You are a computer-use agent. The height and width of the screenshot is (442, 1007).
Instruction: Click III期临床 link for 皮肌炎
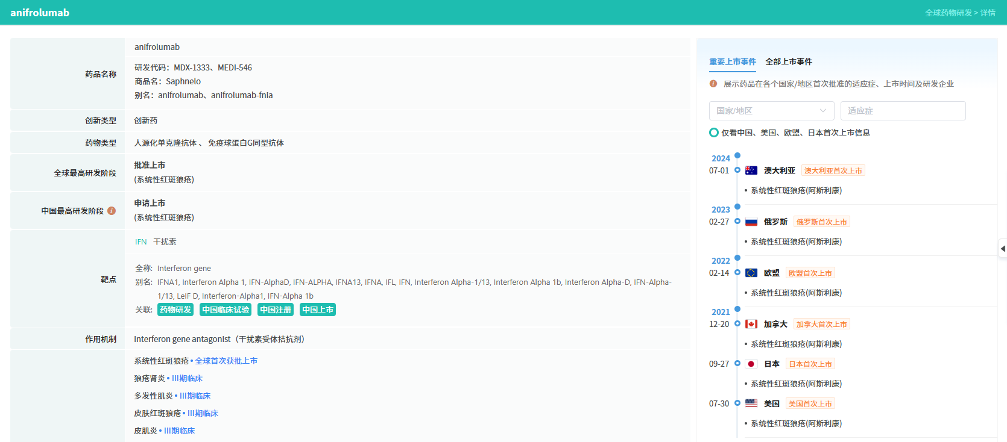179,431
